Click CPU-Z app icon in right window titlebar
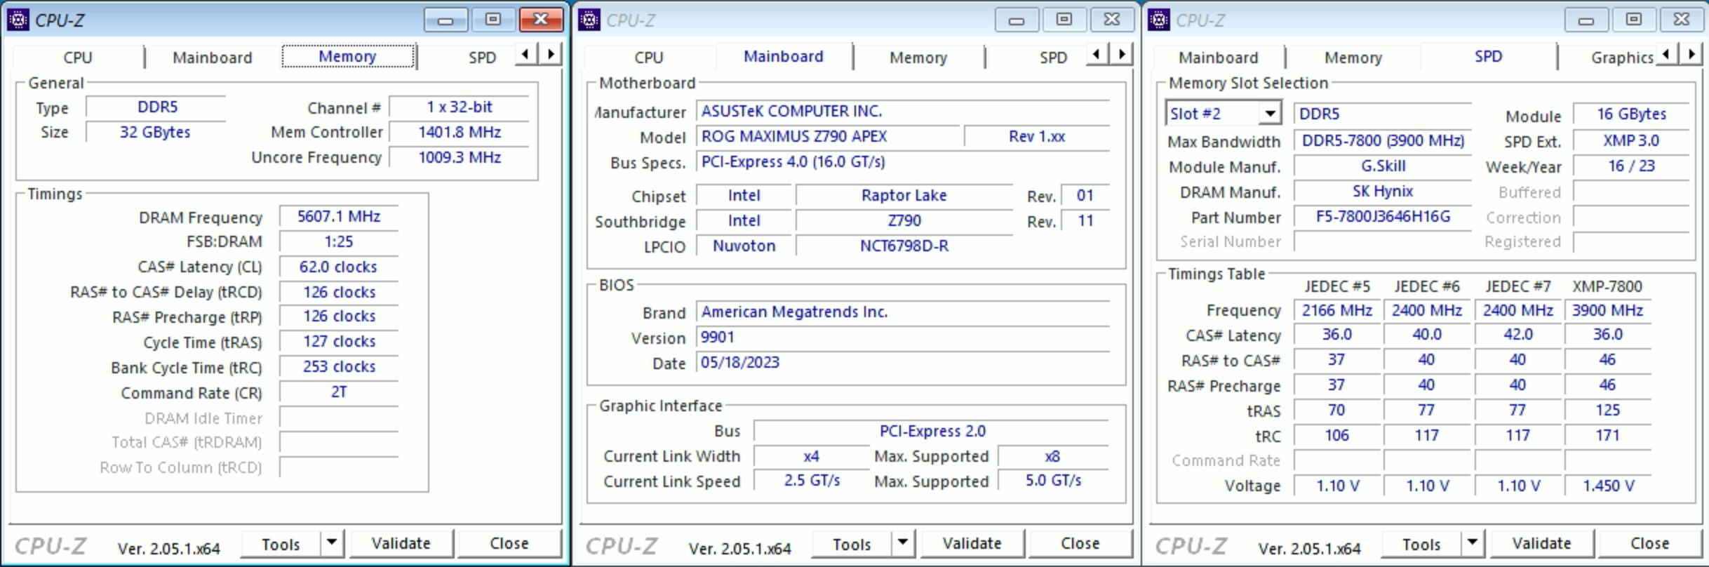Screen dimensions: 1709x567 1158,20
